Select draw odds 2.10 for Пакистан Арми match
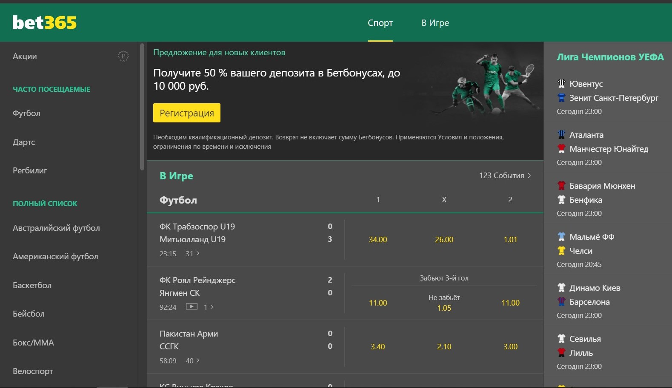 (444, 347)
